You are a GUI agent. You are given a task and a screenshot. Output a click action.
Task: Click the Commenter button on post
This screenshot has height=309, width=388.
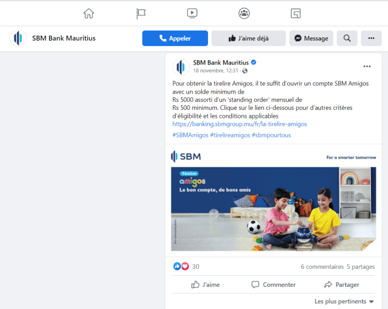coord(273,285)
